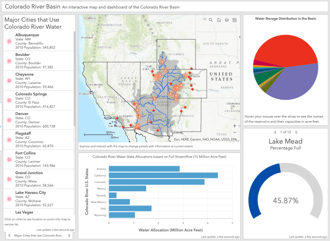Screen dimensions: 330x241
Task: Open the basemap gallery grid icon
Action: [x=235, y=20]
